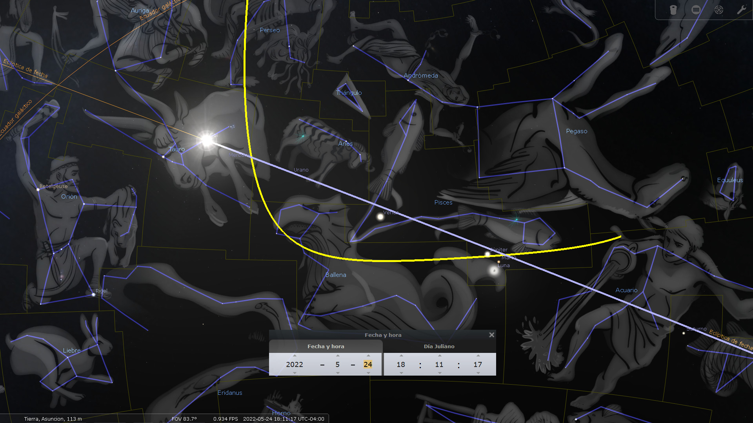Image resolution: width=753 pixels, height=423 pixels.
Task: Increase the year with the up arrow
Action: (x=295, y=356)
